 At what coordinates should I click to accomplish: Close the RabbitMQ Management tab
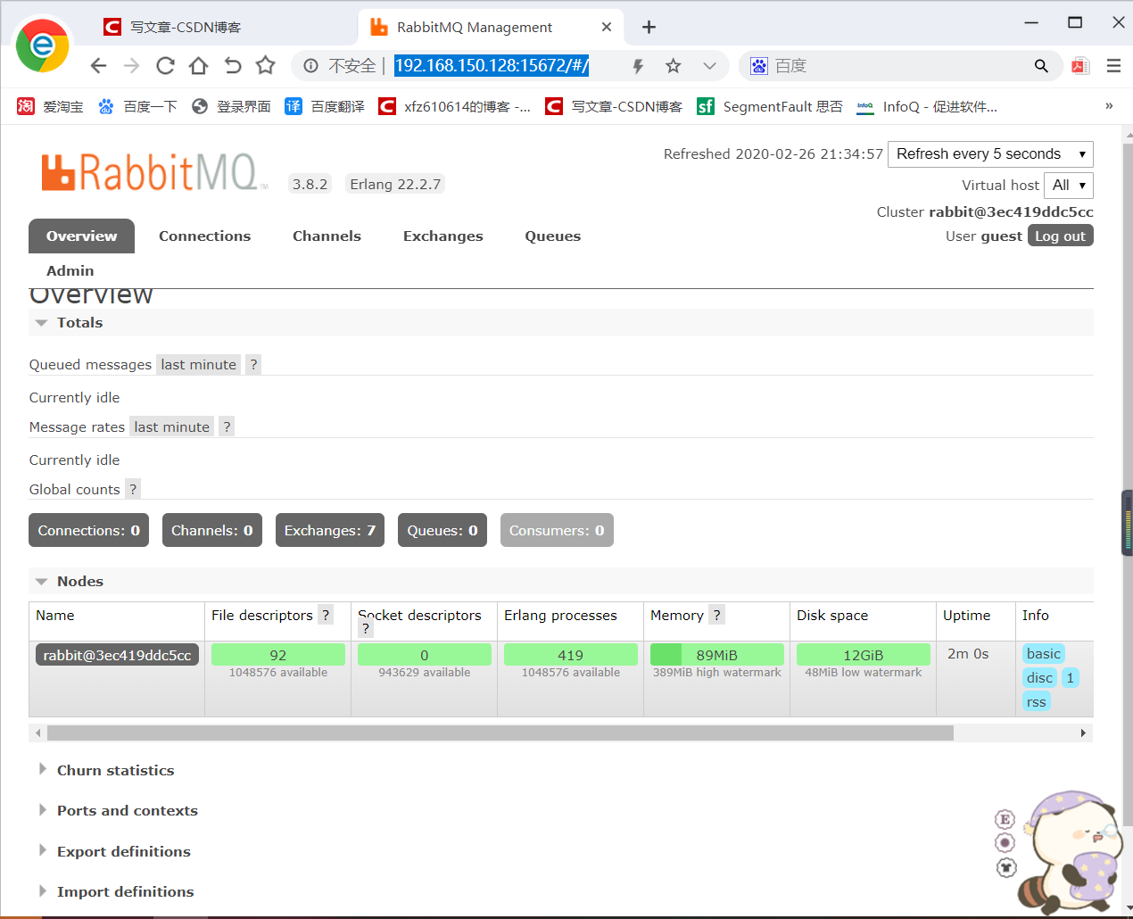click(607, 27)
